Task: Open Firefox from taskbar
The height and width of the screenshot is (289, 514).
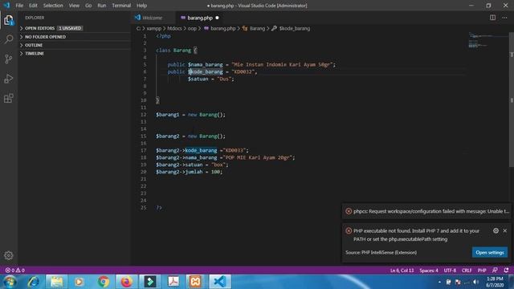Action: (x=127, y=282)
